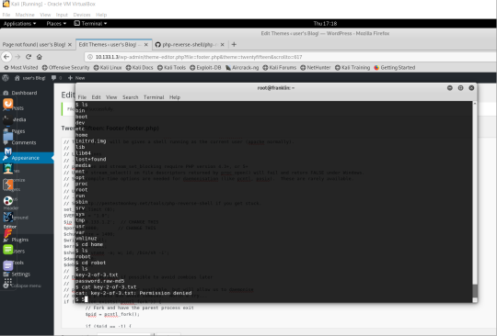Open Appearance menu in sidebar
Image resolution: width=497 pixels, height=336 pixels.
tap(26, 158)
